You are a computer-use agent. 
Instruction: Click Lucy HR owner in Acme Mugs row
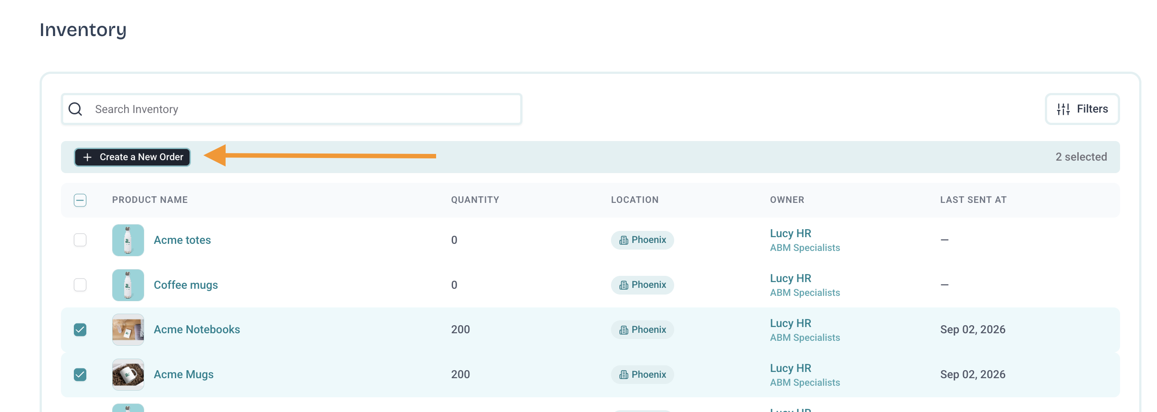click(x=790, y=368)
